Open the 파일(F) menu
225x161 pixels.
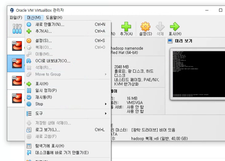[16, 18]
